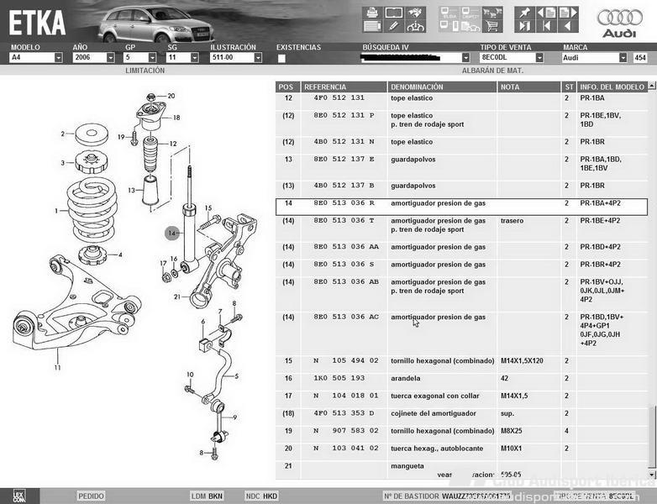
Task: Click callout number 1 beside the coil spring
Action: [56, 211]
